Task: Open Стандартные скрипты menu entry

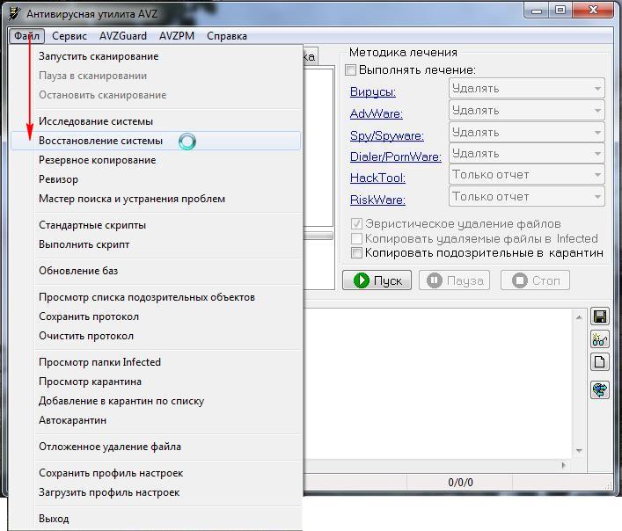Action: point(156,225)
